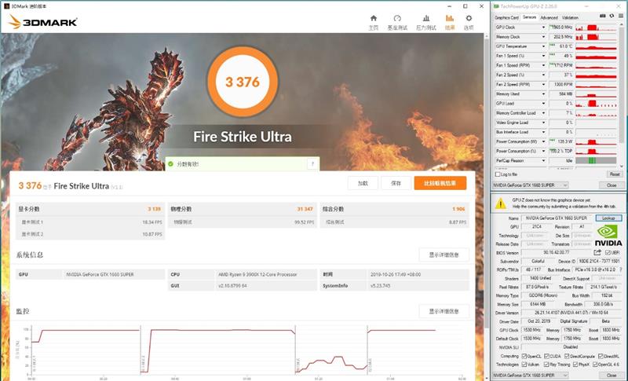Viewport: 628px width, 381px height.
Task: Switch to the Validation tab
Action: point(570,17)
